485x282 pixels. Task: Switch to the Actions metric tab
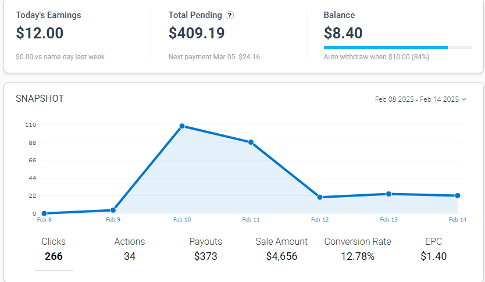(x=130, y=249)
